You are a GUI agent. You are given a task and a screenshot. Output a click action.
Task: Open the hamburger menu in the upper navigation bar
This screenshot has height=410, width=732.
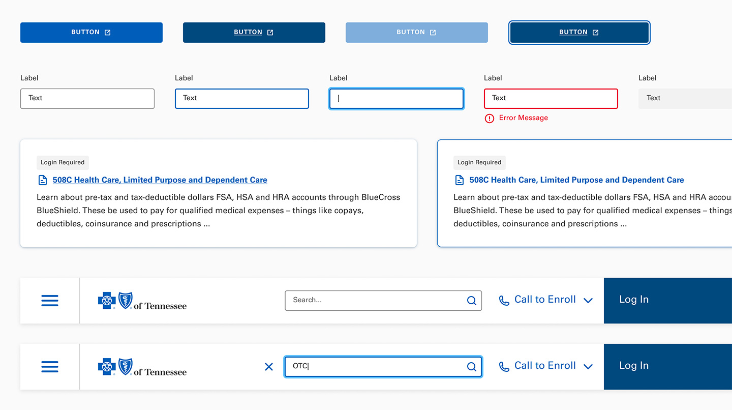(50, 301)
